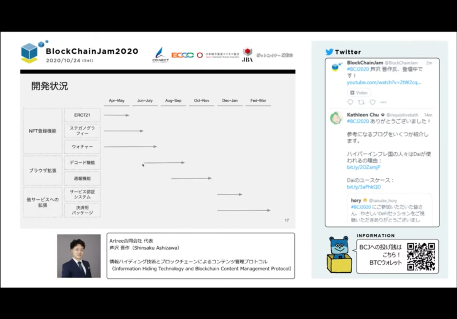Click the 決済用パッケージ timeline arrow

coord(244,210)
